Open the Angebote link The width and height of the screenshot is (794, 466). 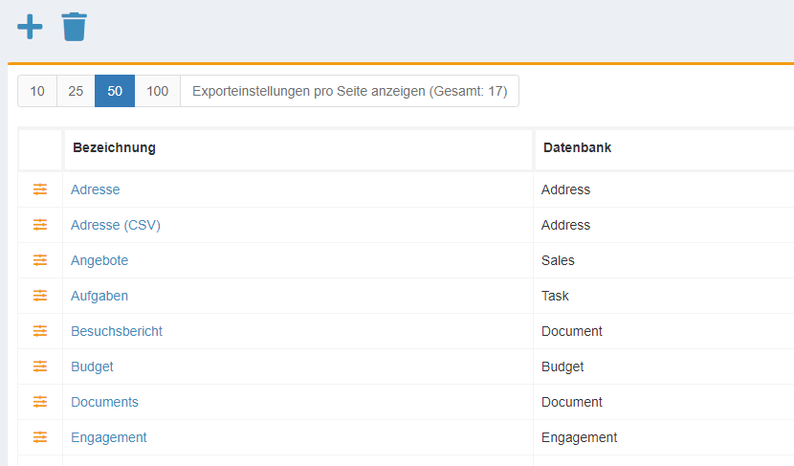99,260
